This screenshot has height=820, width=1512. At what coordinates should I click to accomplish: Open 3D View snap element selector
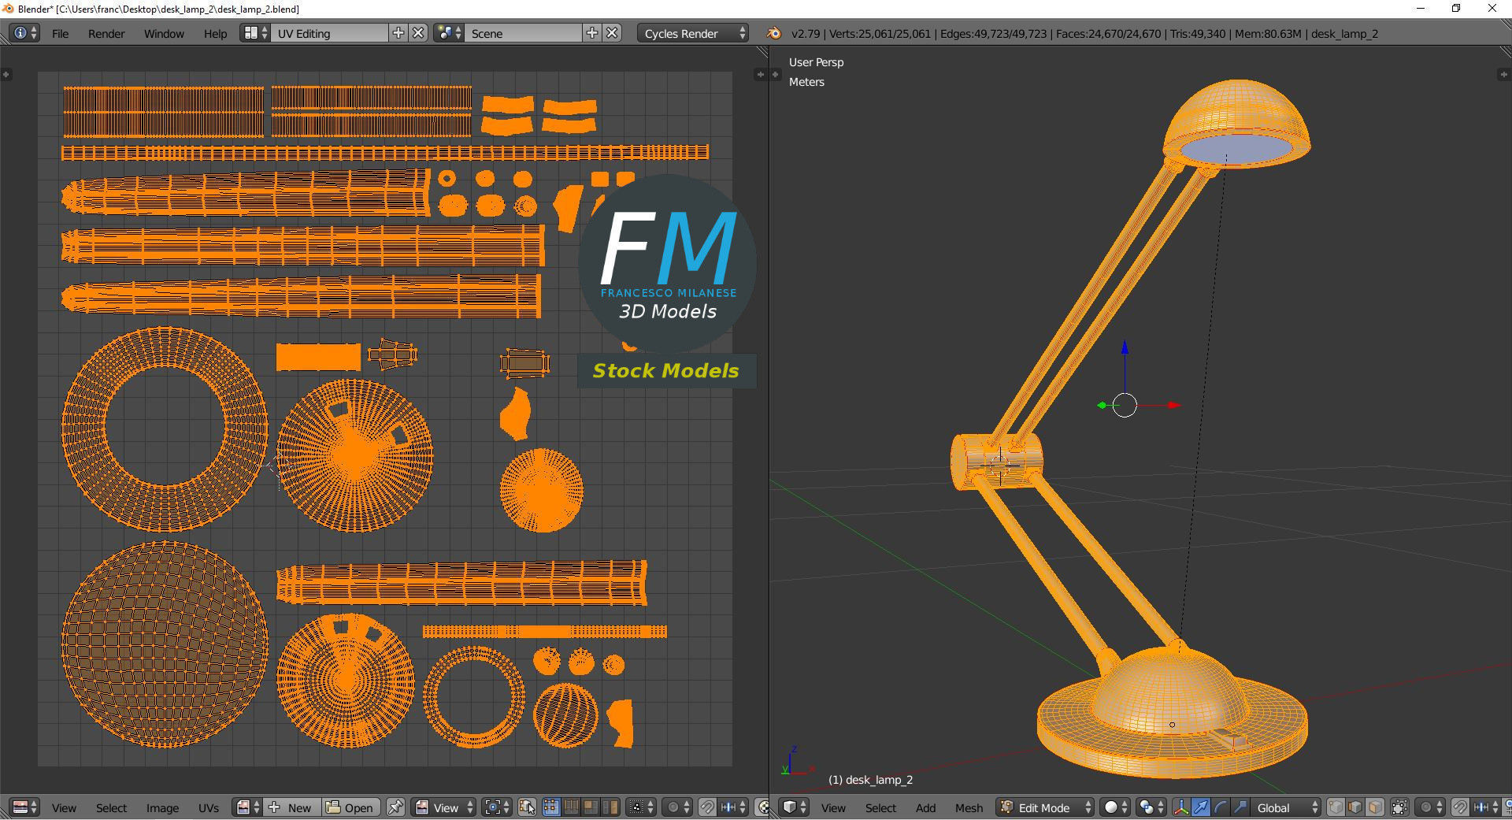1485,807
